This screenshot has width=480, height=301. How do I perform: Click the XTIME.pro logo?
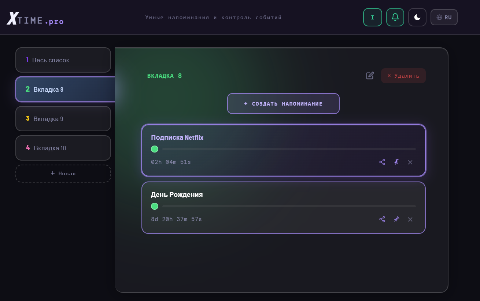pos(35,19)
